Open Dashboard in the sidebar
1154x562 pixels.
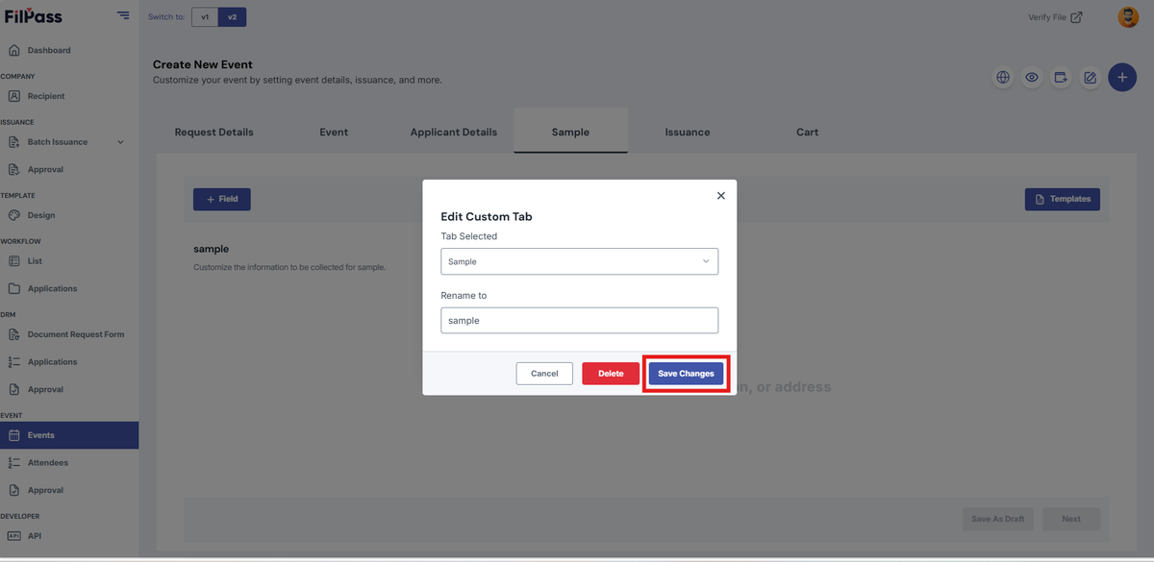[x=49, y=50]
